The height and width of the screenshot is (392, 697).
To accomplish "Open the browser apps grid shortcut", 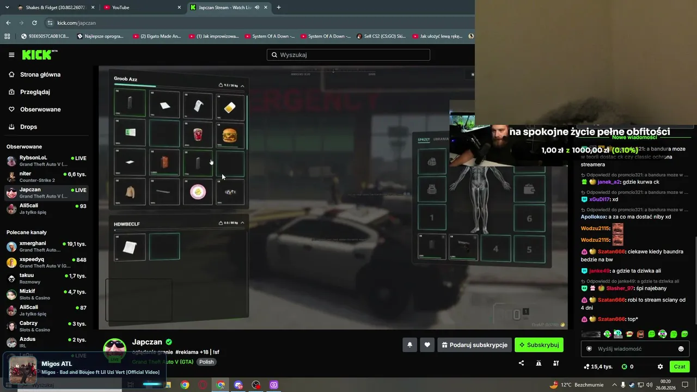I will tap(7, 36).
